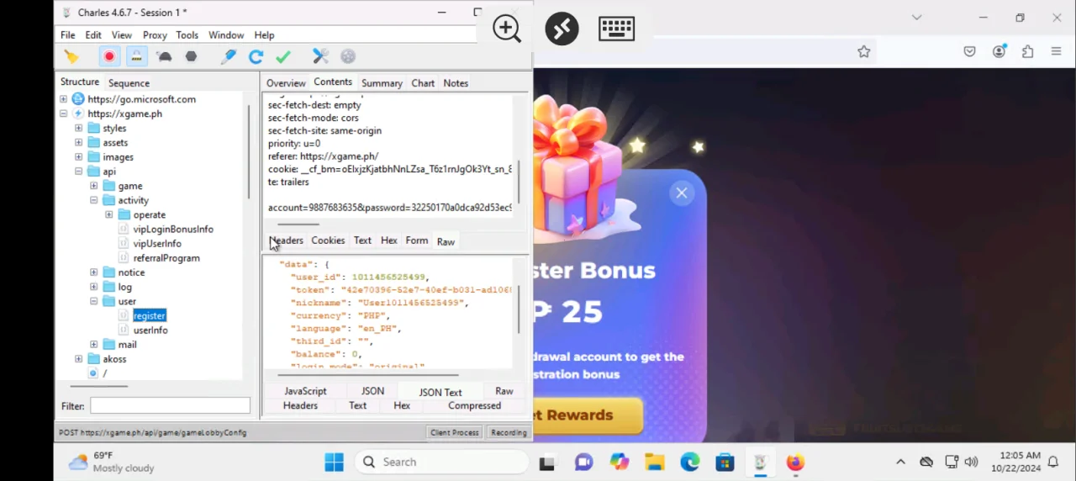Expand the akoss folder
Screen dimensions: 1076x481
[78, 359]
